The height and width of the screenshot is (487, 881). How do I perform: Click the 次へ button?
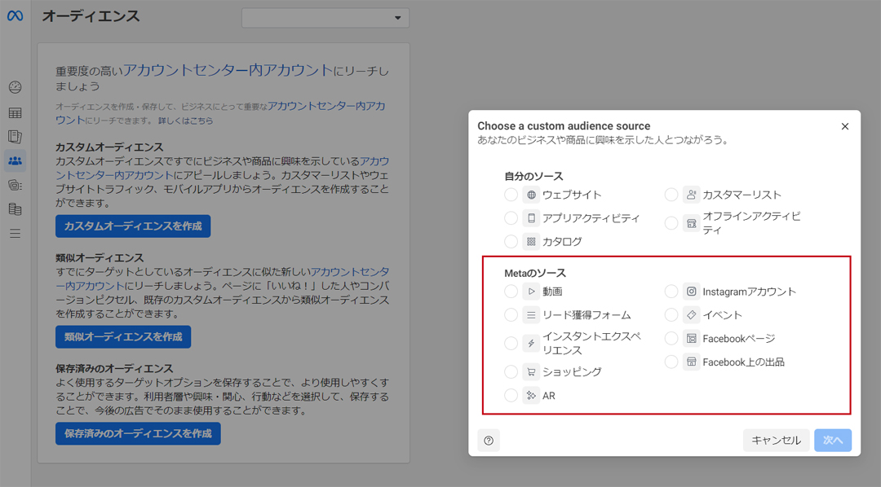[x=832, y=441]
